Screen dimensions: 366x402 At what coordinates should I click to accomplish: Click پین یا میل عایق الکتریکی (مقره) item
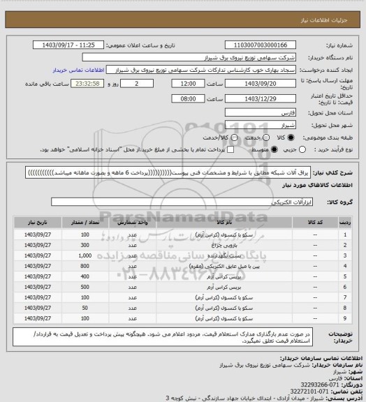point(224,267)
